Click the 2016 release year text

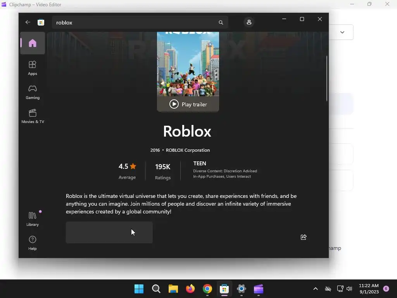tap(155, 150)
